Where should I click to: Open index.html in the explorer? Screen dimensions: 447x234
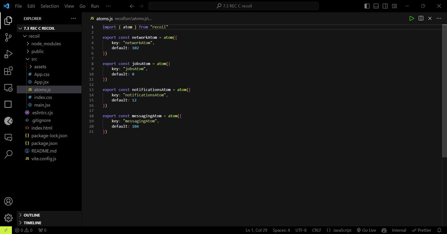point(49,128)
